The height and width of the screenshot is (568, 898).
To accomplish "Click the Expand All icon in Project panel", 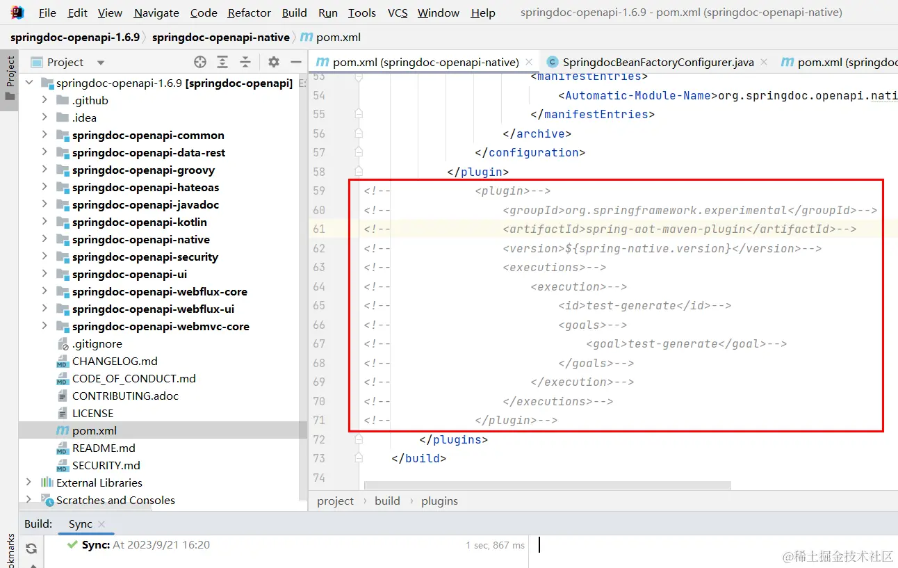I will tap(222, 62).
